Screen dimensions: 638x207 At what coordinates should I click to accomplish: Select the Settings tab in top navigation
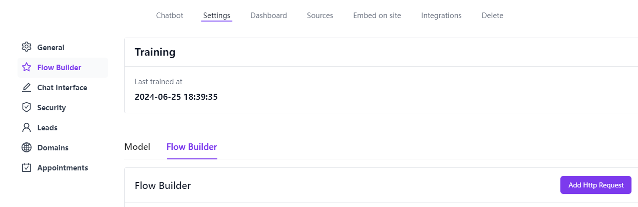tap(217, 16)
